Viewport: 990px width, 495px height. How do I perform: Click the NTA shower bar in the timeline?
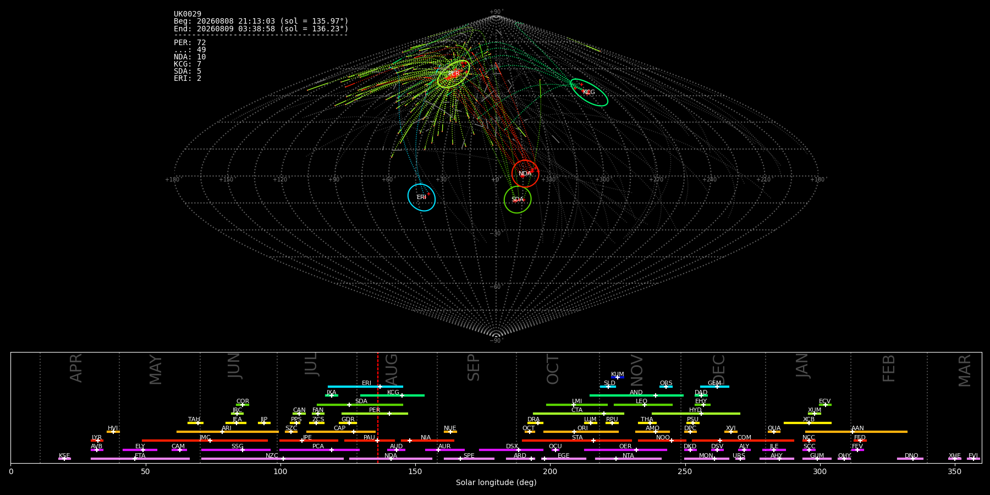628,459
